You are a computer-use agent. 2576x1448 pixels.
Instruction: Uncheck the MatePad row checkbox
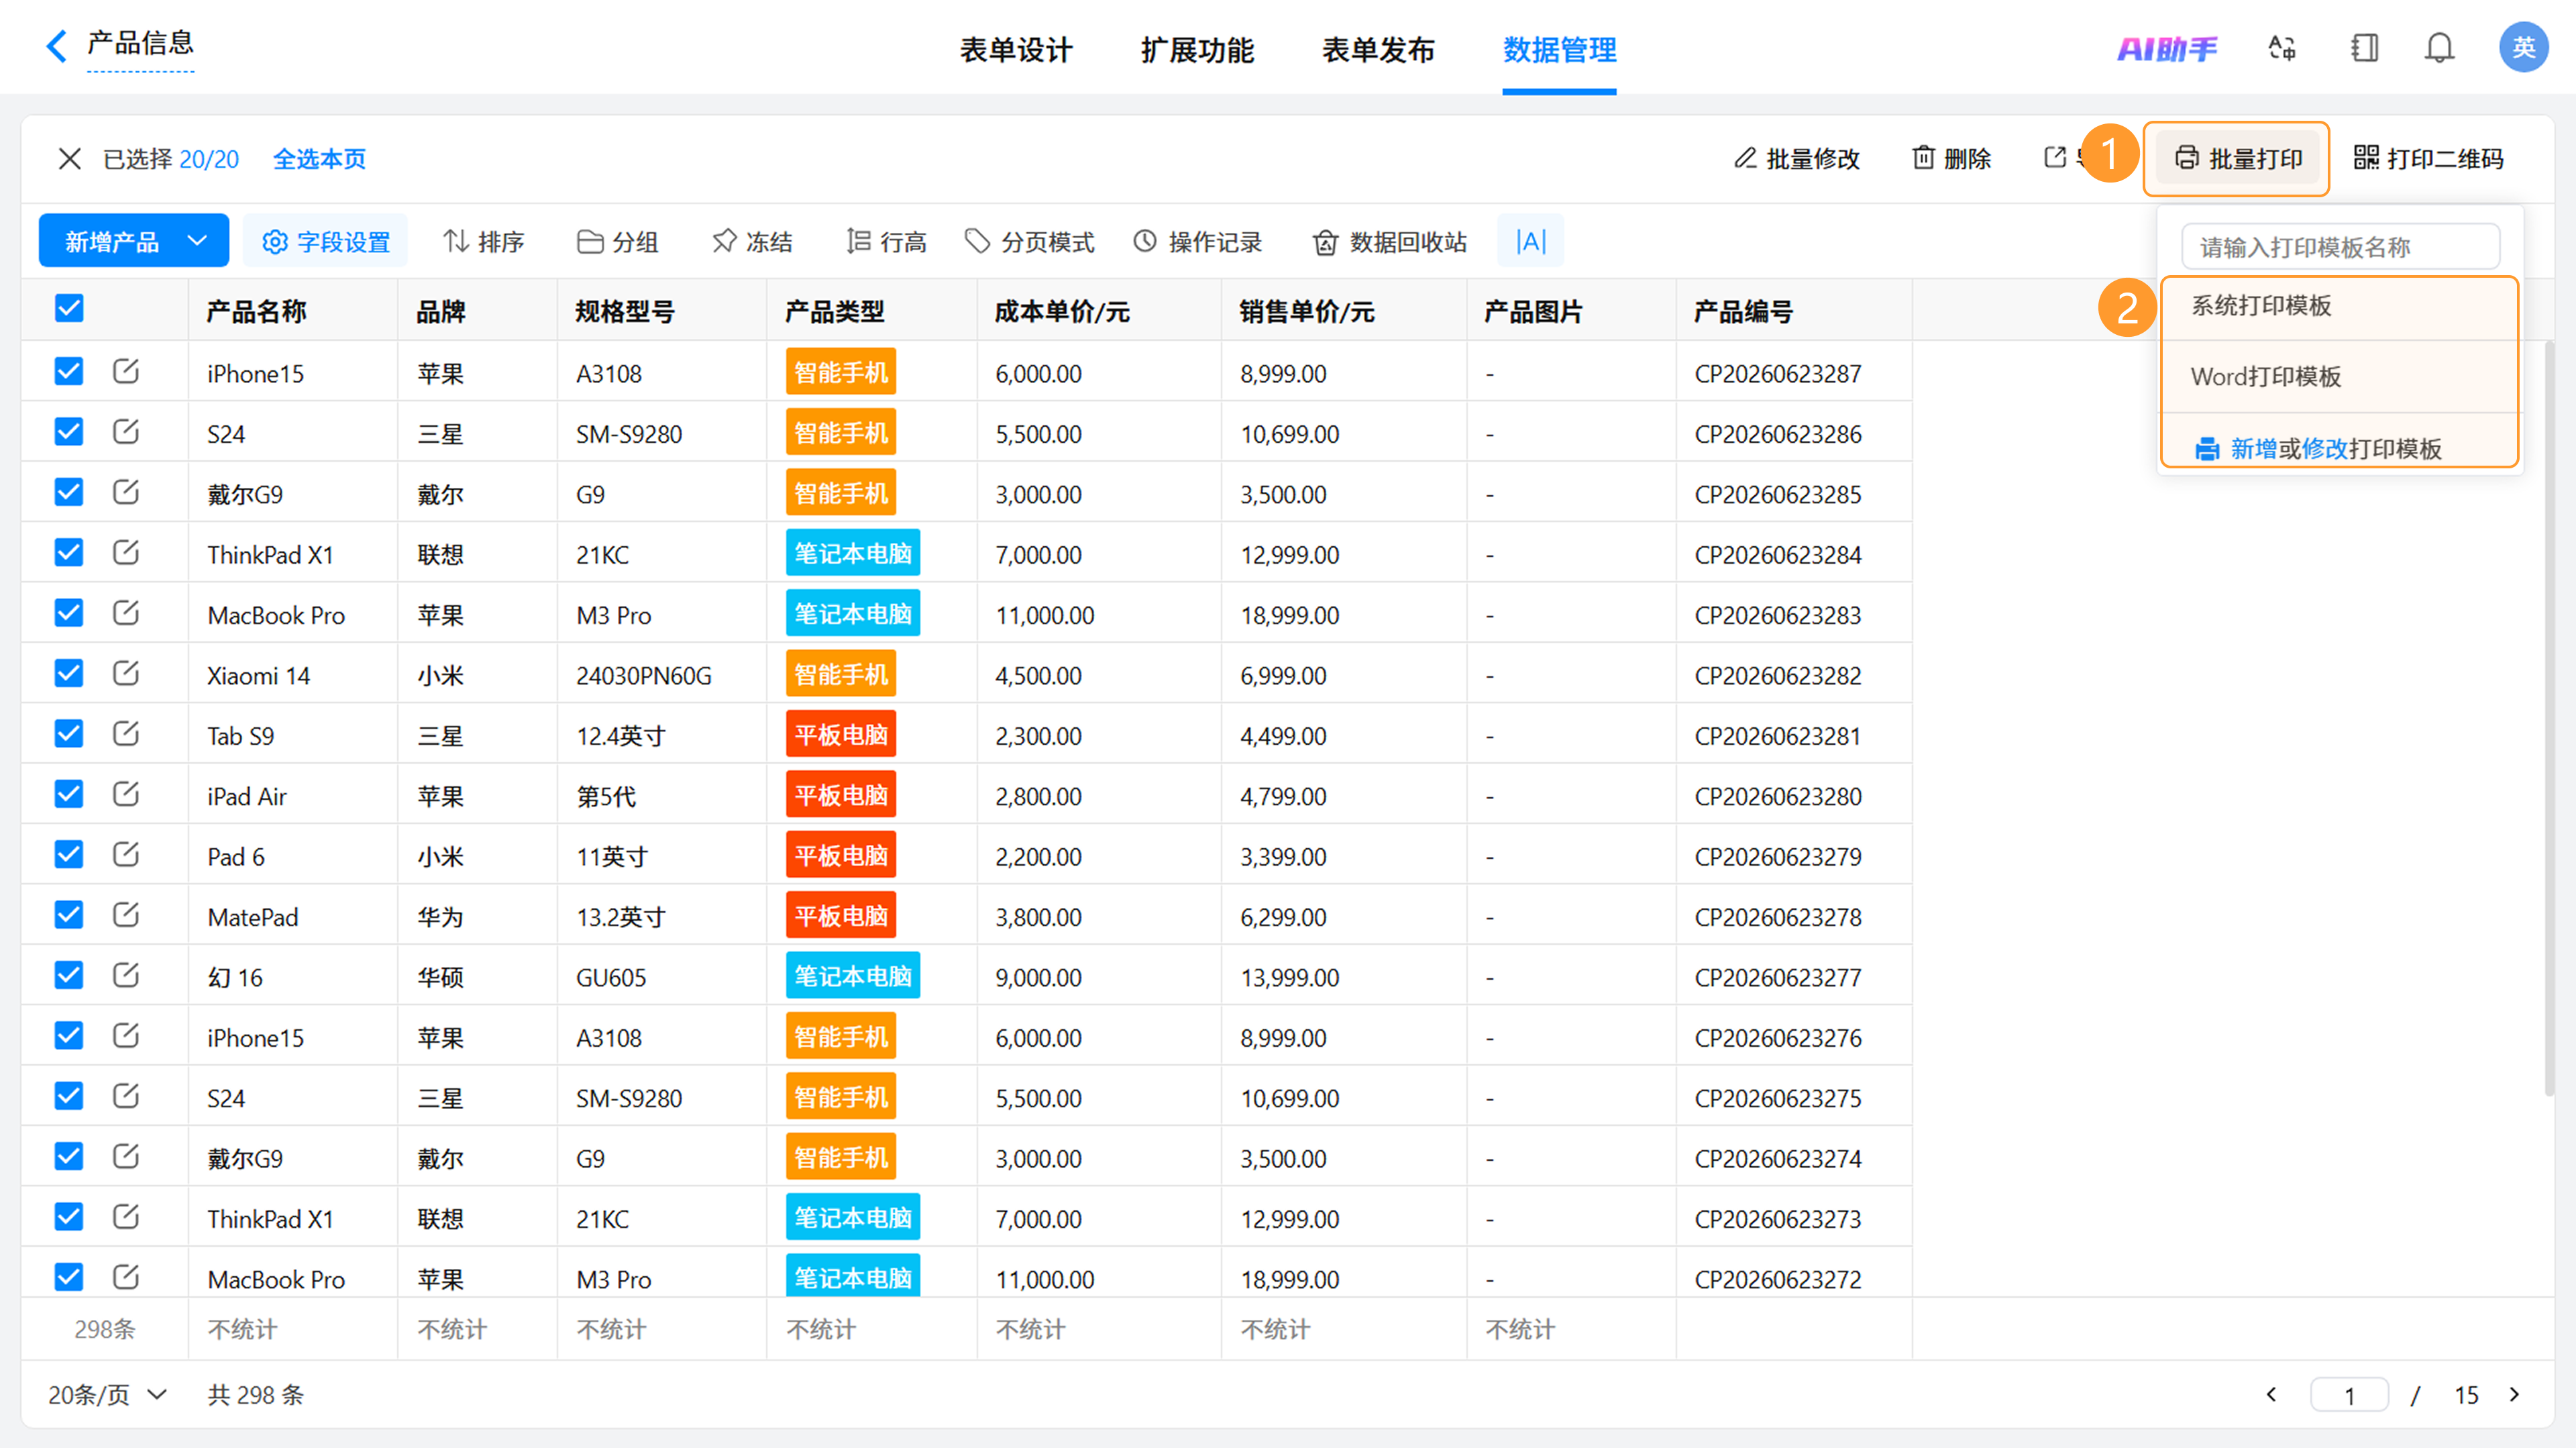(x=69, y=916)
